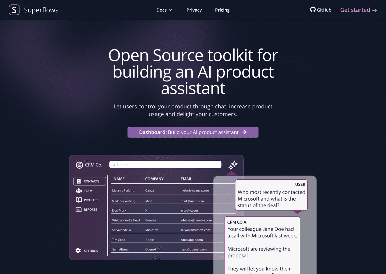Click melanie@canva.com email
This screenshot has height=274, width=386.
click(x=195, y=190)
